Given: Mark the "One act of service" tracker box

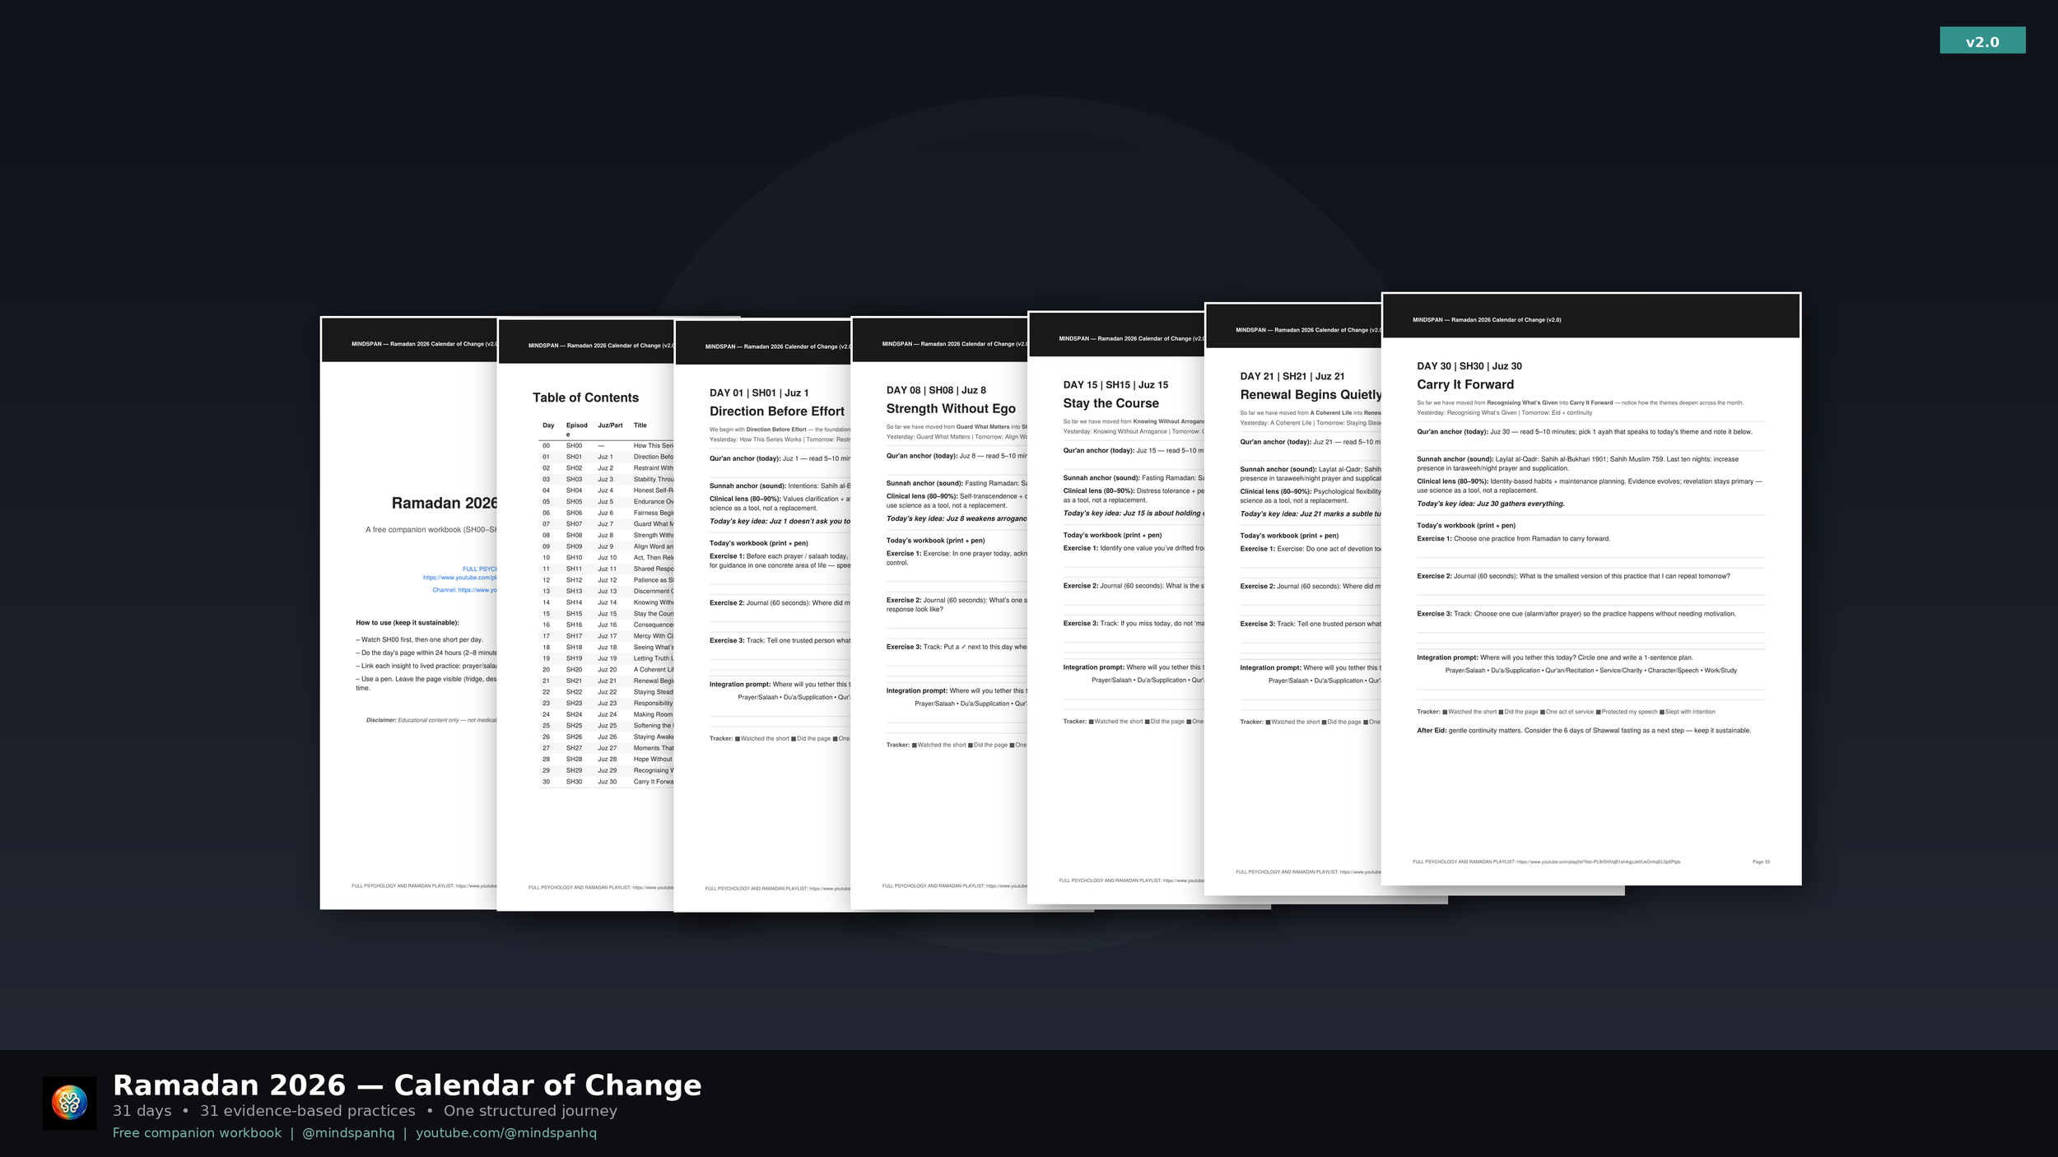Looking at the screenshot, I should 1543,712.
